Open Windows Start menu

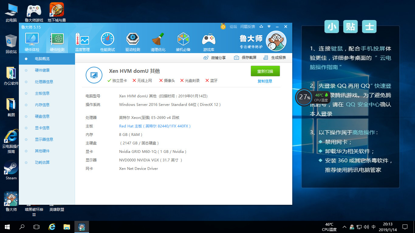click(x=7, y=227)
